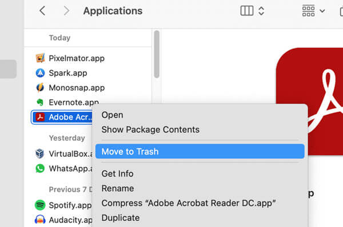The image size is (343, 227).
Task: Click the Yesterday group header
Action: [67, 138]
